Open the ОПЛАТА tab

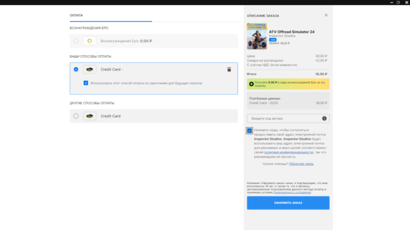[x=76, y=15]
